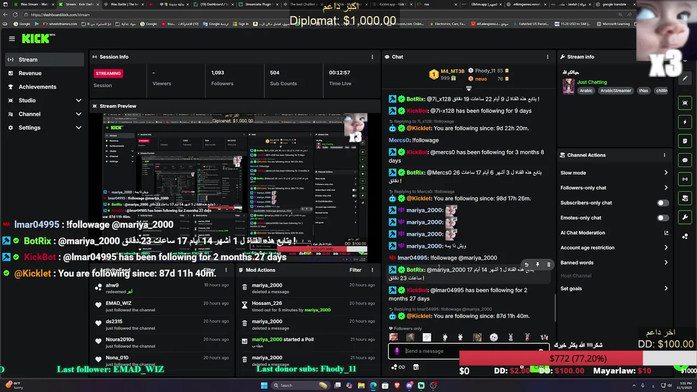Toggle Emotes-only chat
This screenshot has height=392, width=697.
click(662, 218)
